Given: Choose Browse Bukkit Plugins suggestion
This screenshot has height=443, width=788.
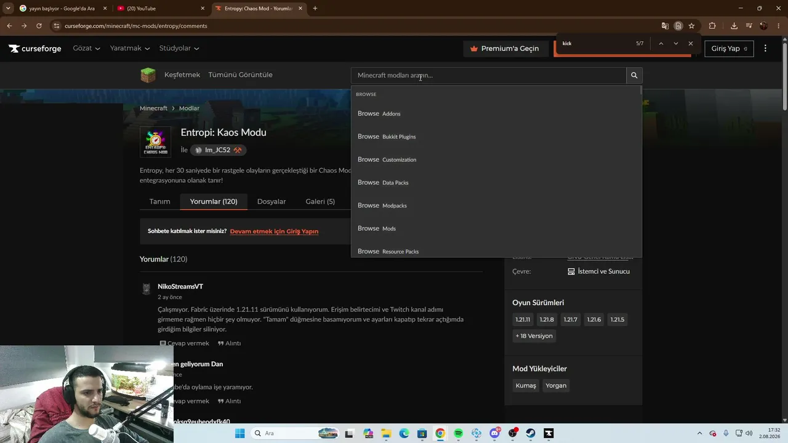Looking at the screenshot, I should click(496, 137).
